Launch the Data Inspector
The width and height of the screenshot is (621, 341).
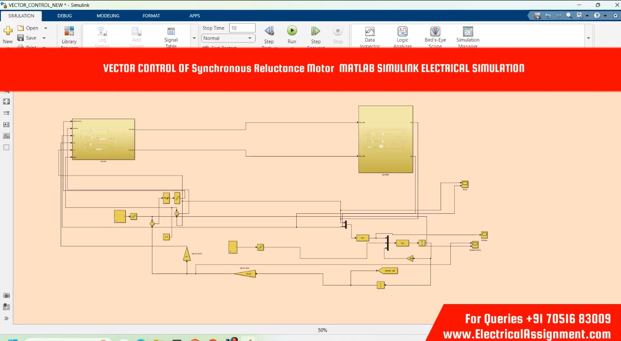[x=370, y=35]
